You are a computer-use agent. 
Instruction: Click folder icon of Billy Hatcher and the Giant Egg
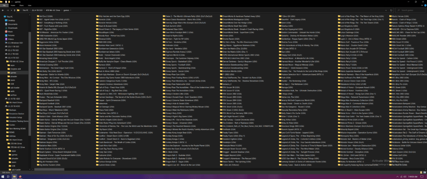coord(97,17)
